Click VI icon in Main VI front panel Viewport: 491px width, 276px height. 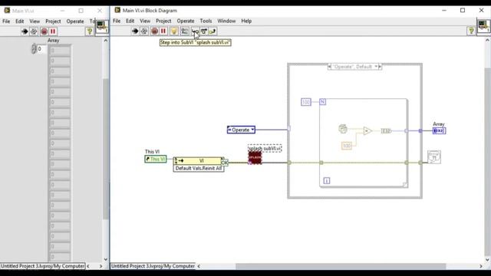(x=102, y=26)
